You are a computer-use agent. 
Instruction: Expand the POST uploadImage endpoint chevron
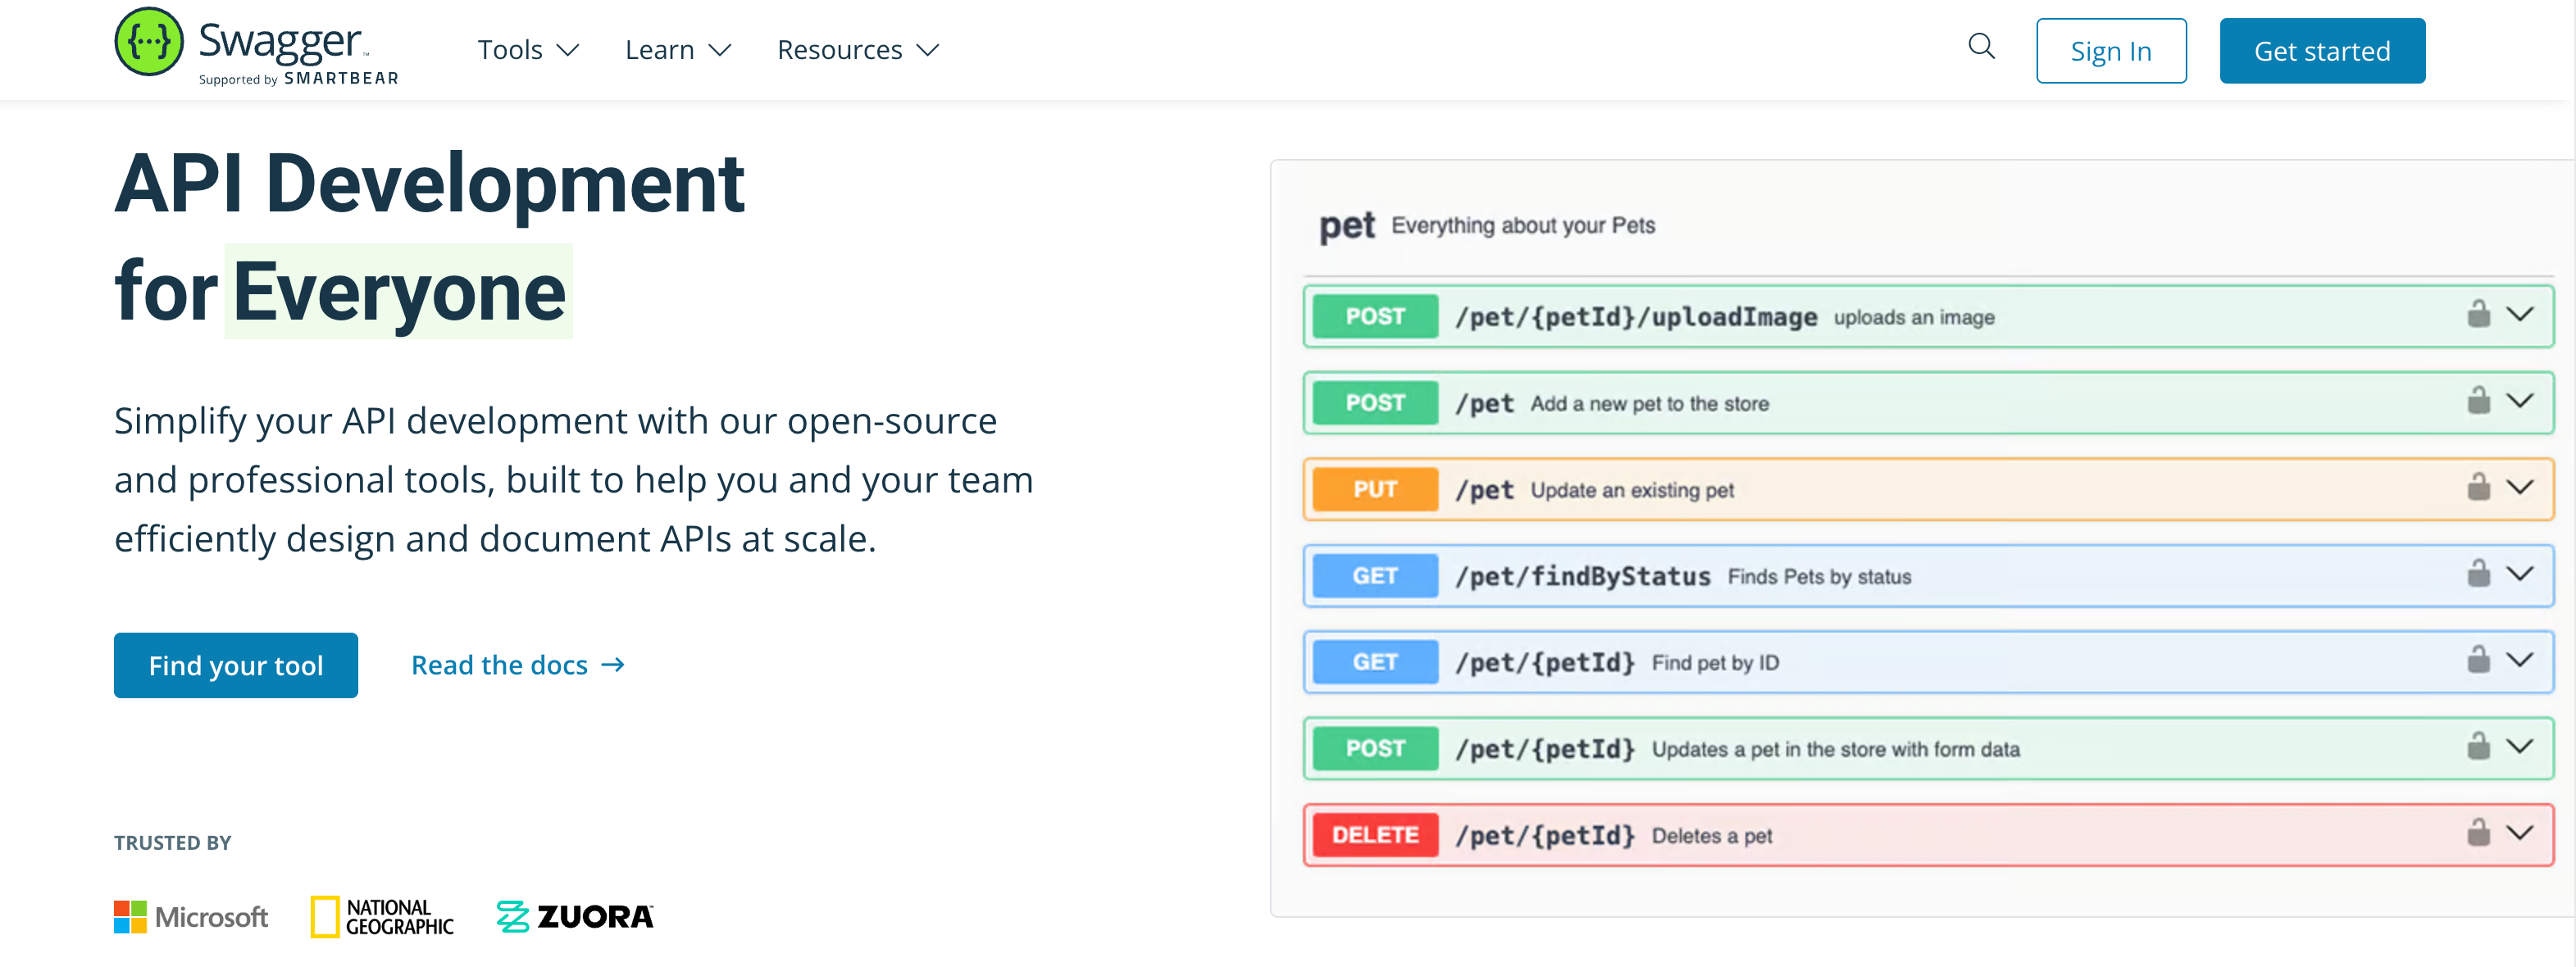coord(2520,315)
